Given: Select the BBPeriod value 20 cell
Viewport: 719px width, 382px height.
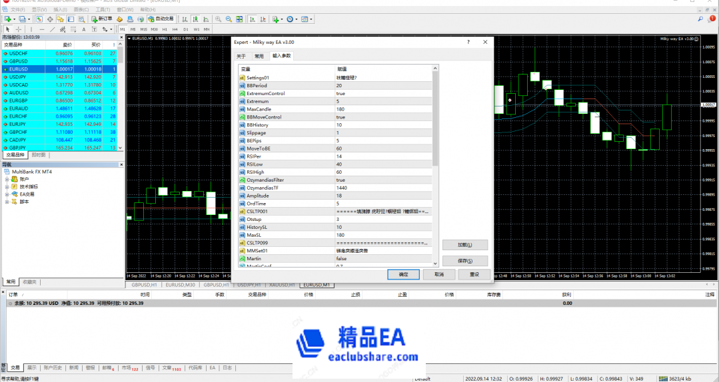Looking at the screenshot, I should click(x=384, y=86).
